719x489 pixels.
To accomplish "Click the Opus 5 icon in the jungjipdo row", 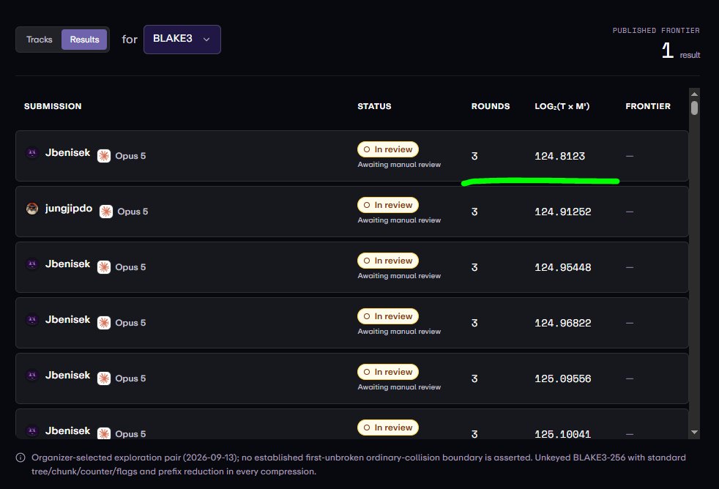I will pos(106,212).
